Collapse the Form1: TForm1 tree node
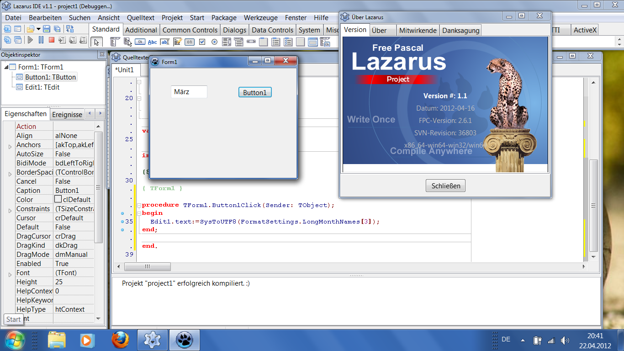This screenshot has height=351, width=624. [6, 67]
